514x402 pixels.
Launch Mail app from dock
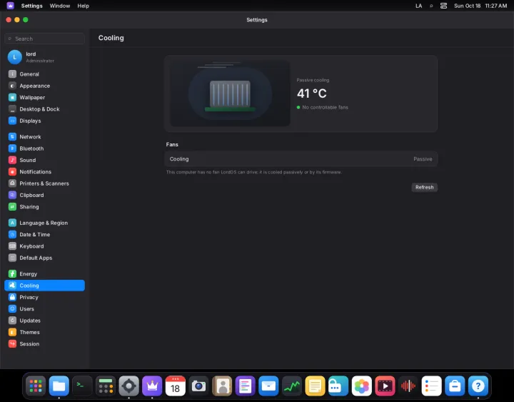pos(268,386)
